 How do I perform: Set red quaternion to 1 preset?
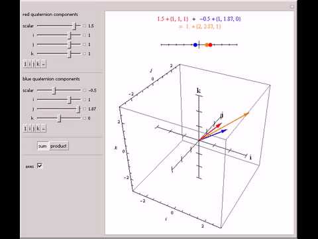[x=25, y=64]
